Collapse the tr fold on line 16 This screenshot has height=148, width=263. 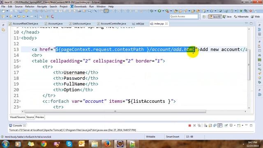20,67
